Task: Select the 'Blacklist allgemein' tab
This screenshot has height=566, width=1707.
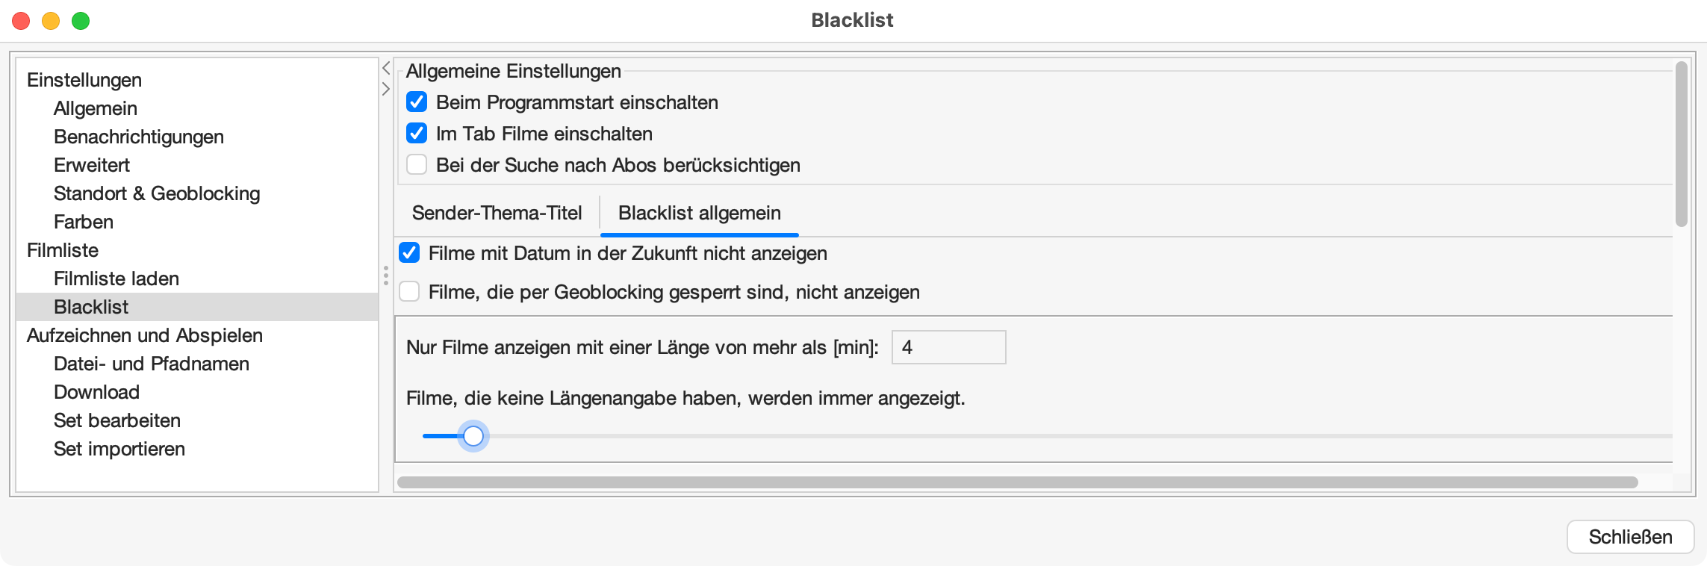Action: coord(699,214)
